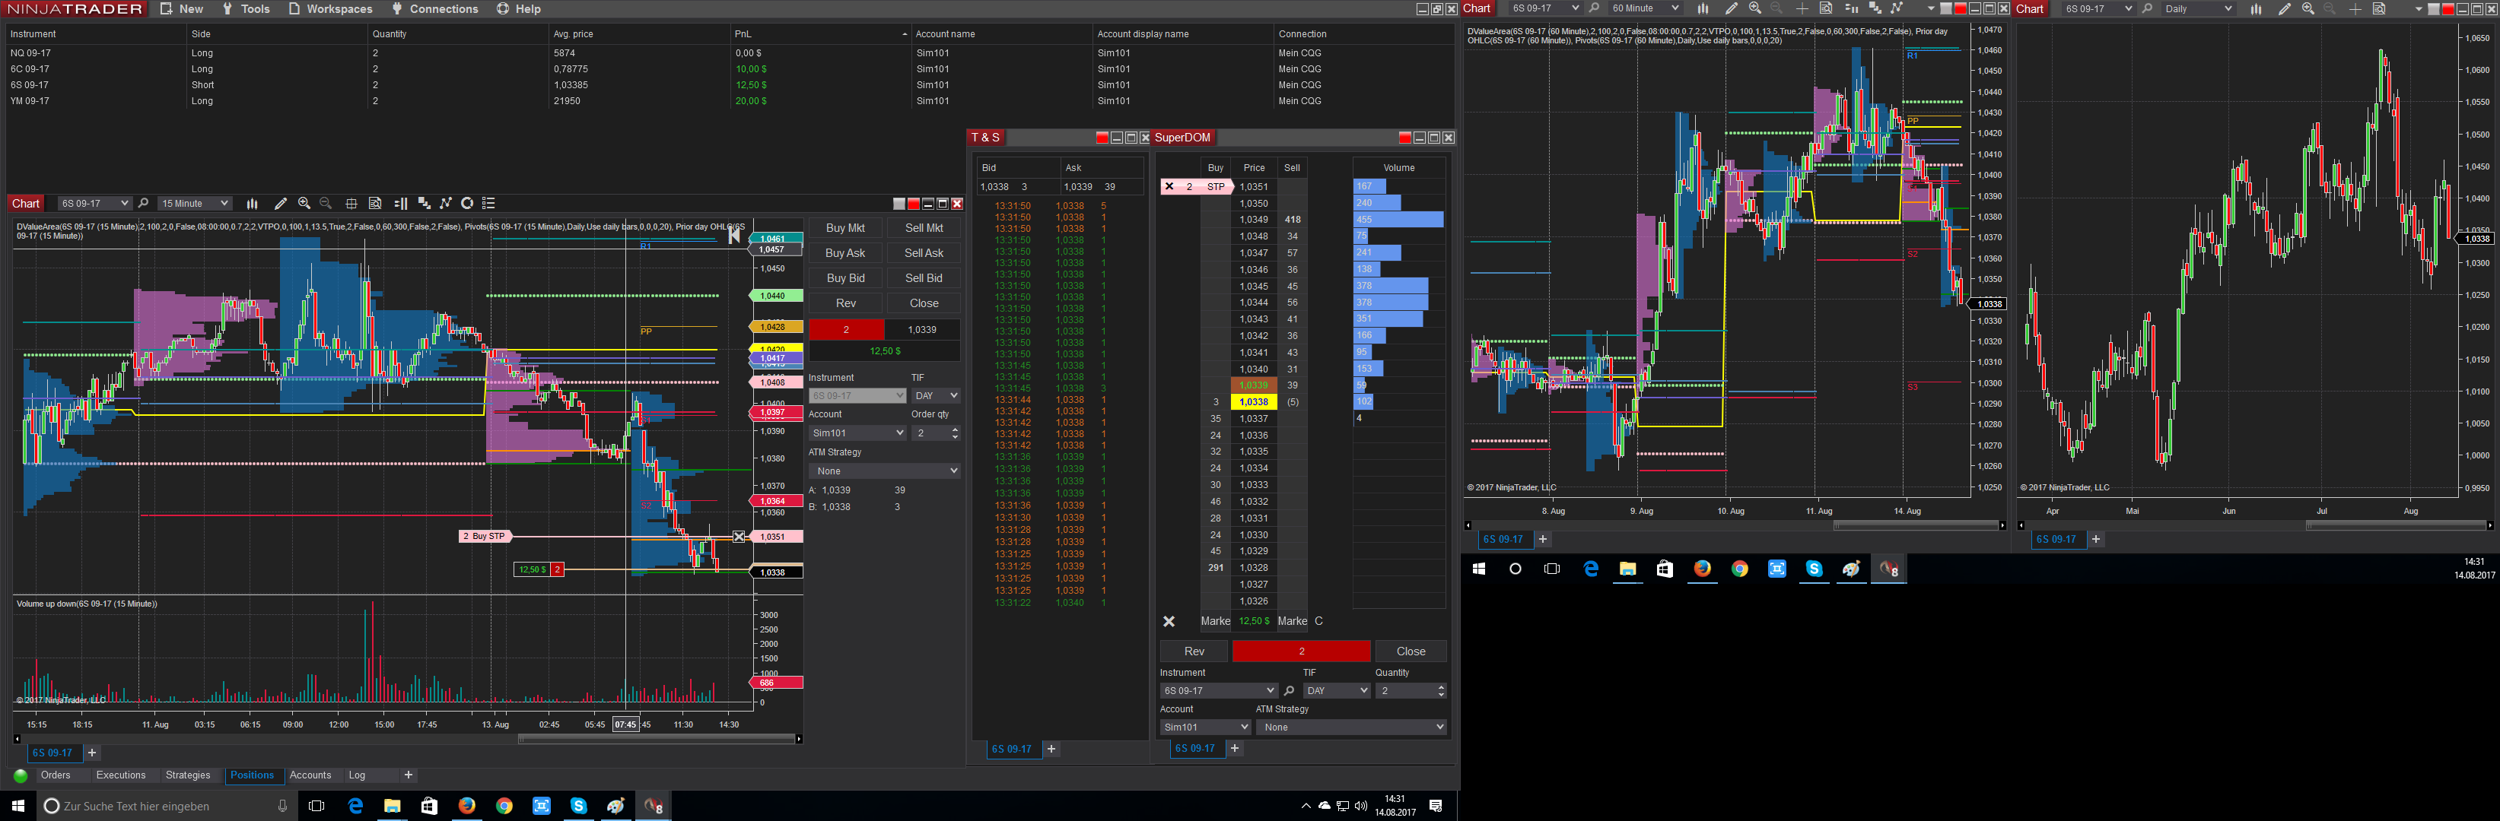
Task: Click Buy Mkt in Chart Trader
Action: (x=845, y=228)
